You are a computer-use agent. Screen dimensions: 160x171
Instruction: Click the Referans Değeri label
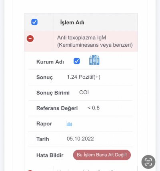(57, 108)
